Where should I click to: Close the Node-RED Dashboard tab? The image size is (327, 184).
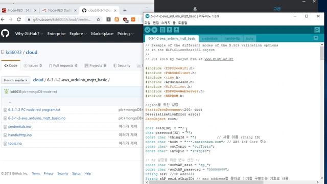(x=75, y=10)
